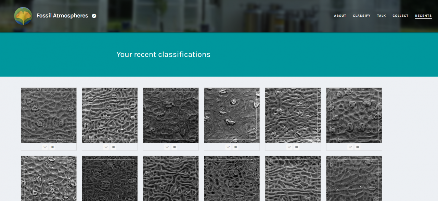
Task: Open the second thumbnail in the bottom row
Action: click(x=110, y=178)
